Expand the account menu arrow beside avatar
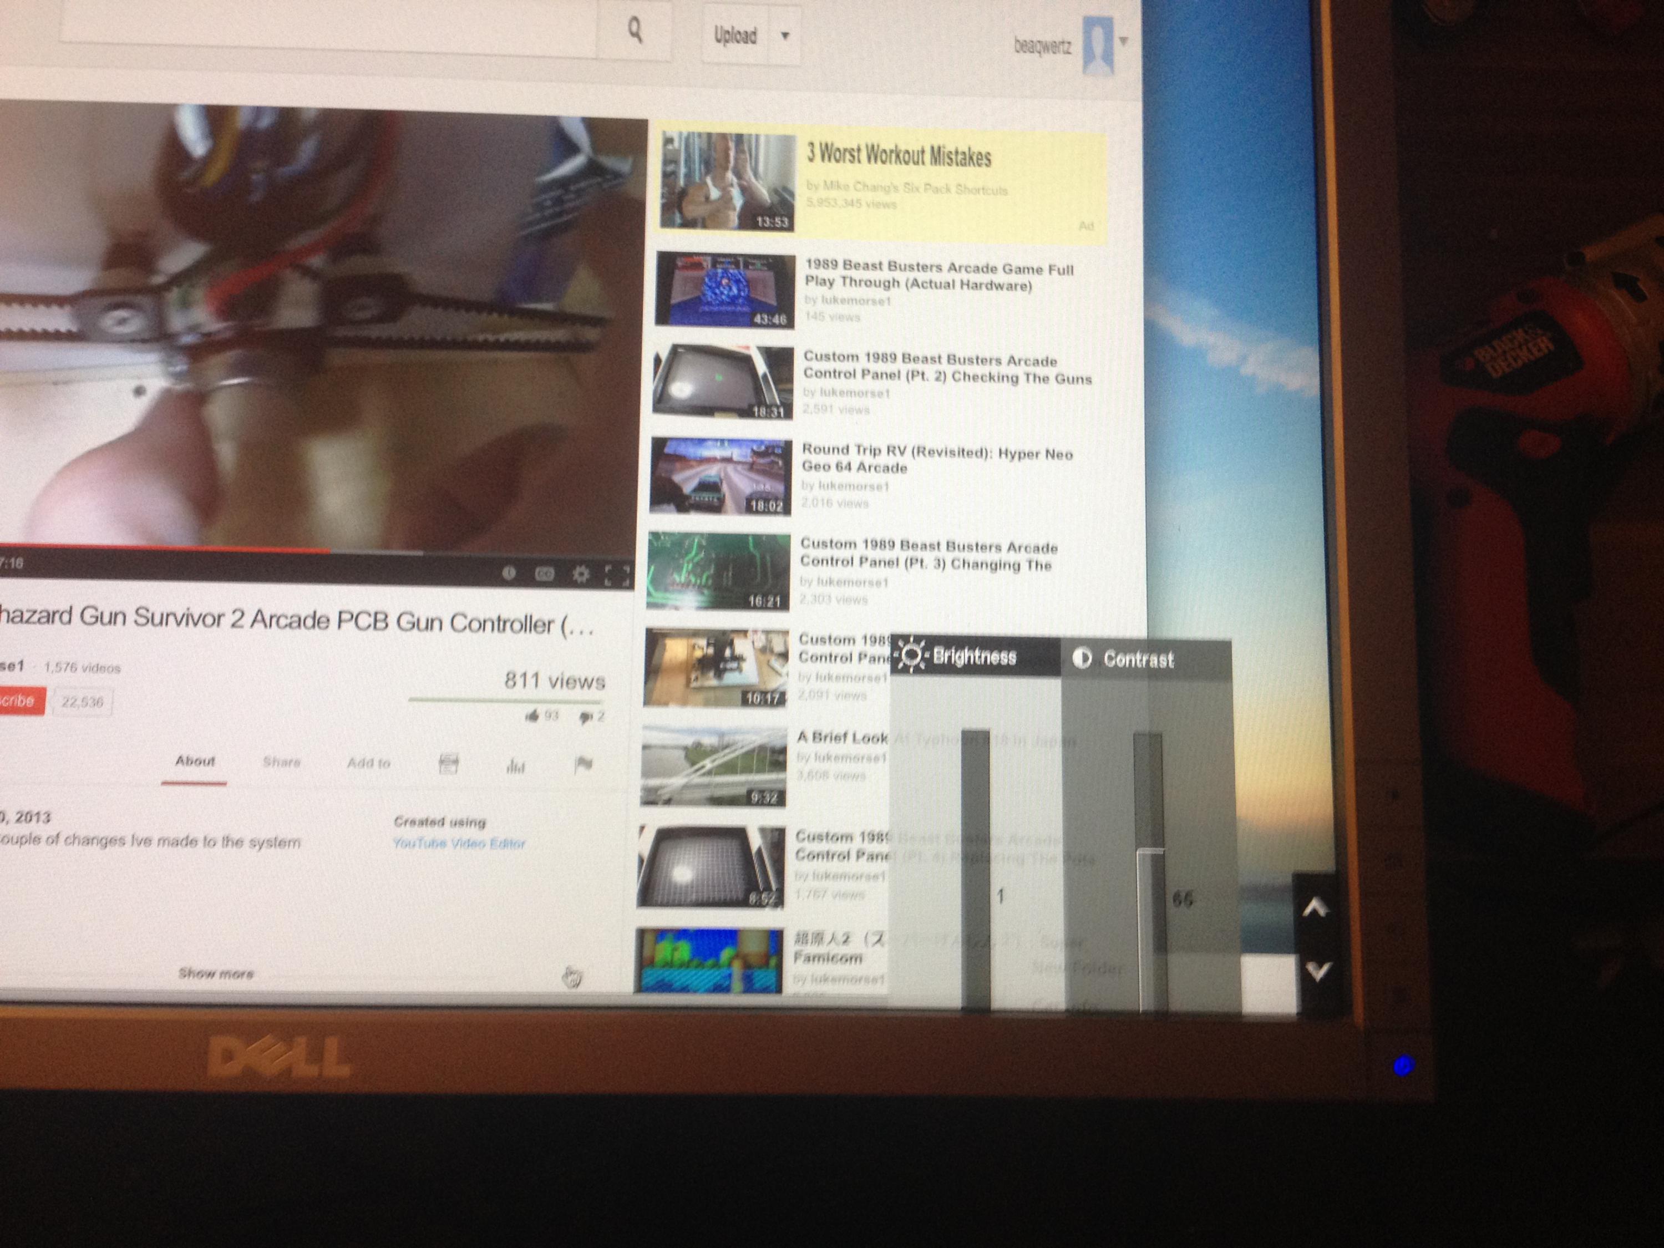Screen dimensions: 1664x1248 (1123, 40)
